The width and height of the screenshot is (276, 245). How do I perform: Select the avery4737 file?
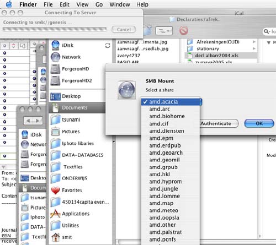[129, 56]
